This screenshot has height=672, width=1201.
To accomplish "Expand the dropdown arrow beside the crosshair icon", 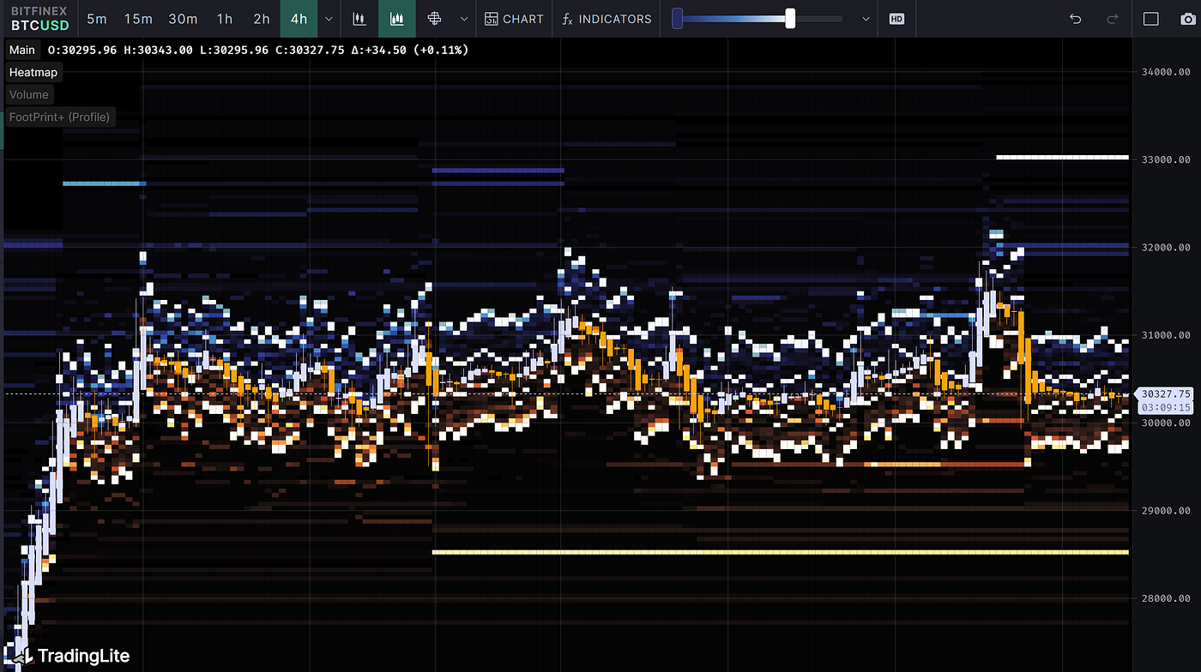I will coord(464,19).
